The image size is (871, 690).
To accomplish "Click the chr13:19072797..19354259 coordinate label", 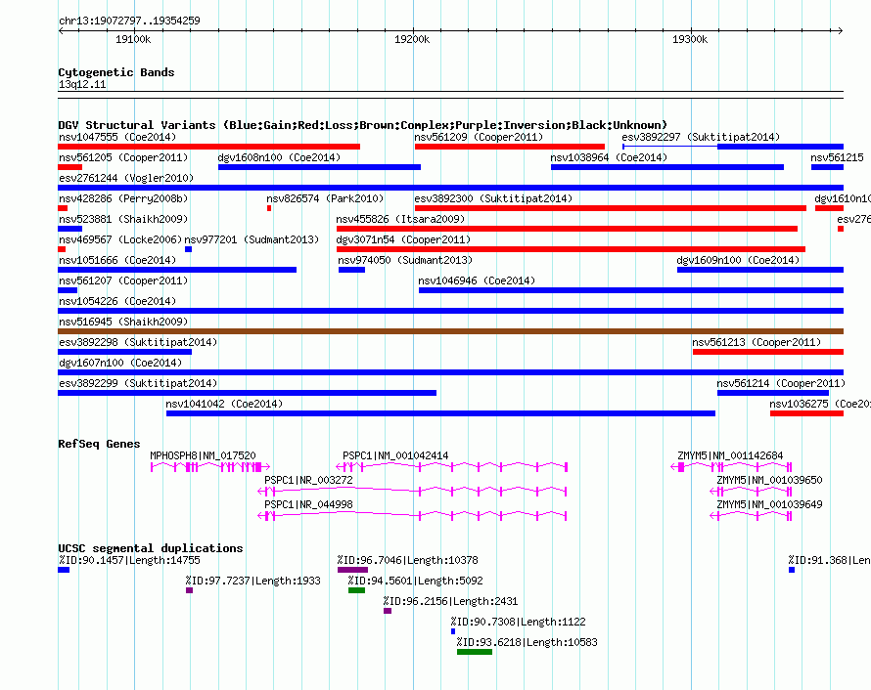I will coord(129,21).
